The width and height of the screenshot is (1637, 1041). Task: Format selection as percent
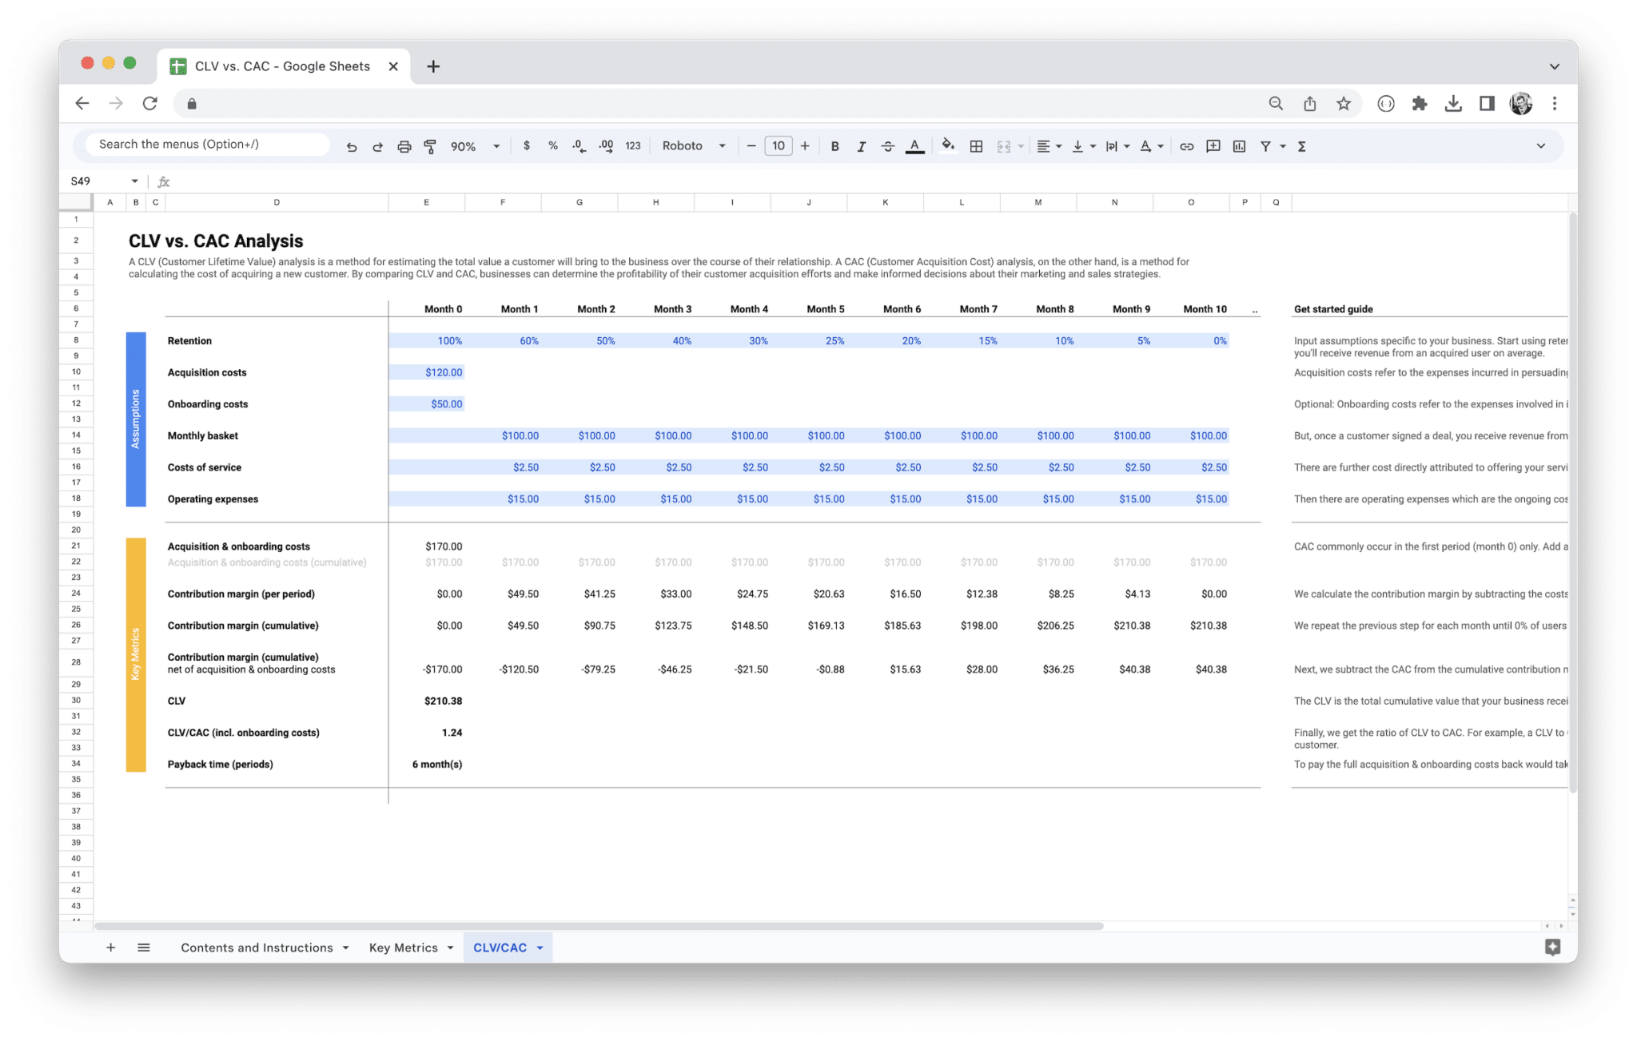[x=552, y=145]
